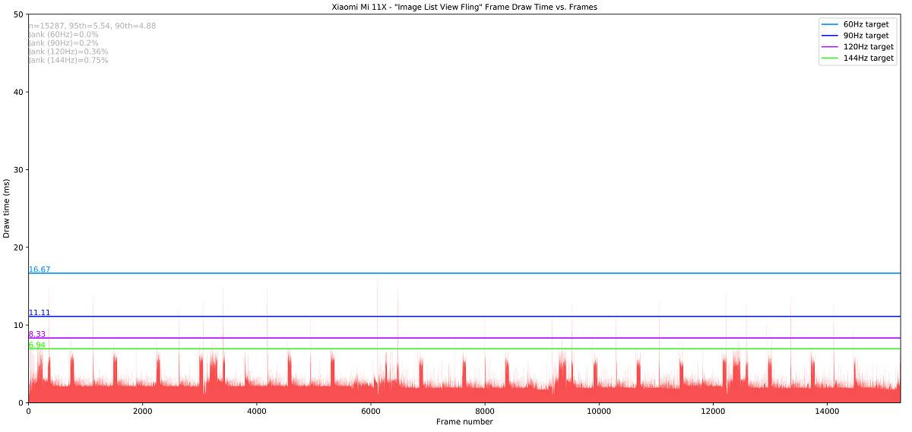Click the 11.11 threshold label

(40, 313)
